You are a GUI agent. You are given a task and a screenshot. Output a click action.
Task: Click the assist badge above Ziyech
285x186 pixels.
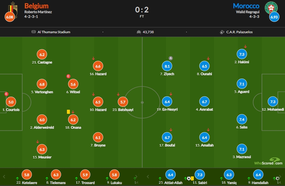point(170,58)
